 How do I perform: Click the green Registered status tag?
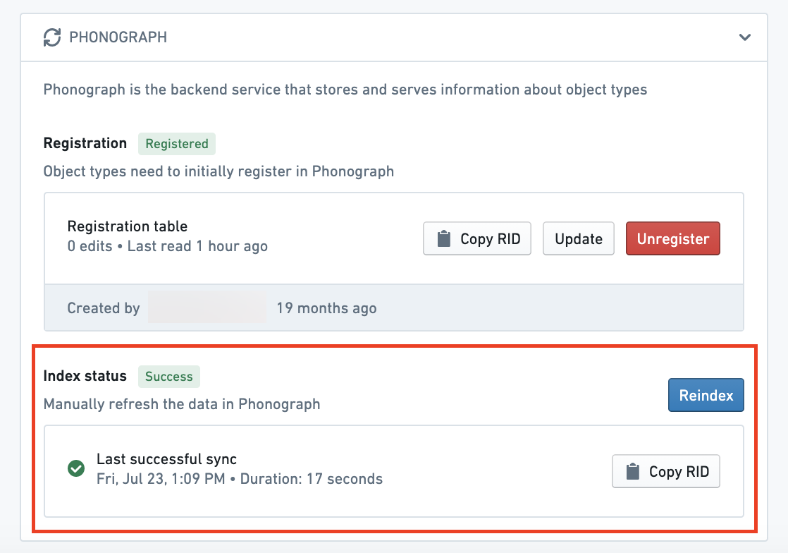(177, 144)
